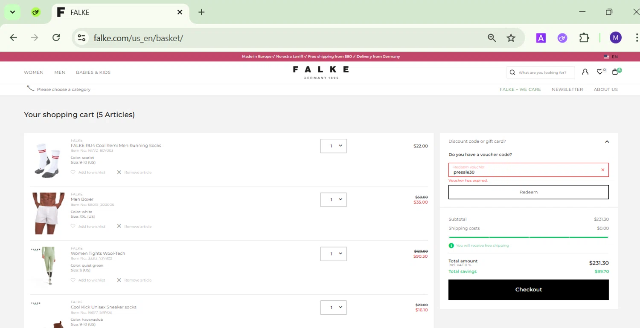Viewport: 640px width, 328px height.
Task: Open the circular green extension icon left of tab
Action: coord(36,12)
